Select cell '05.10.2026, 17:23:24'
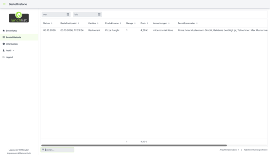Screen dimensions: 270x155 [x=72, y=30]
